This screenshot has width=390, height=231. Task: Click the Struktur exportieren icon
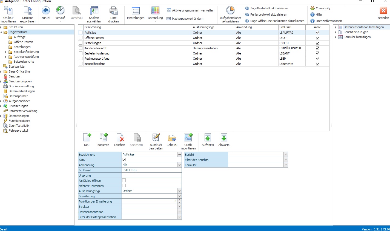point(28,11)
